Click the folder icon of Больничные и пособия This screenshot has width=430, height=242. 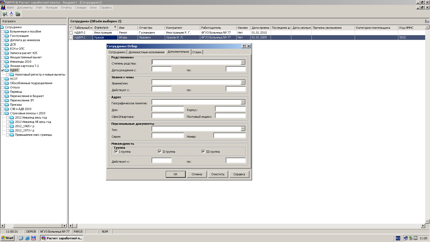[7, 31]
